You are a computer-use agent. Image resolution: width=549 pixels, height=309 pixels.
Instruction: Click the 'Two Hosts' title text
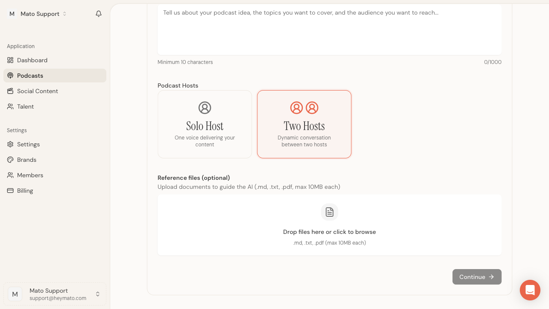point(304,126)
